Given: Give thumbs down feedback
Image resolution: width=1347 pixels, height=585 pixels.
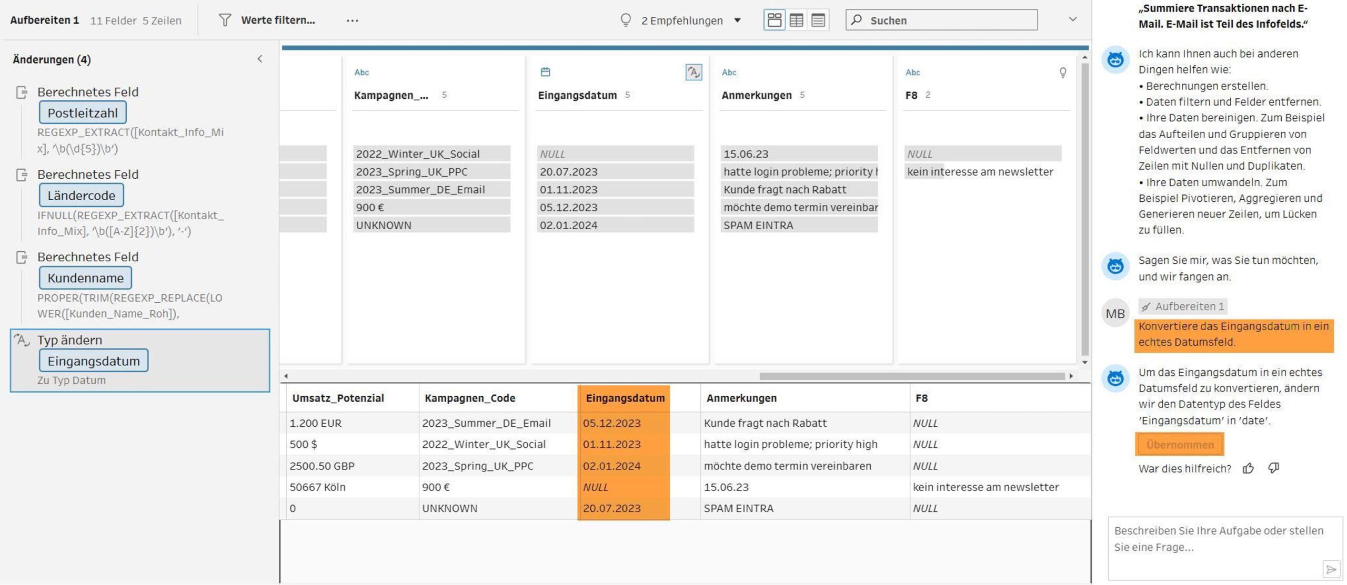Looking at the screenshot, I should (x=1273, y=468).
